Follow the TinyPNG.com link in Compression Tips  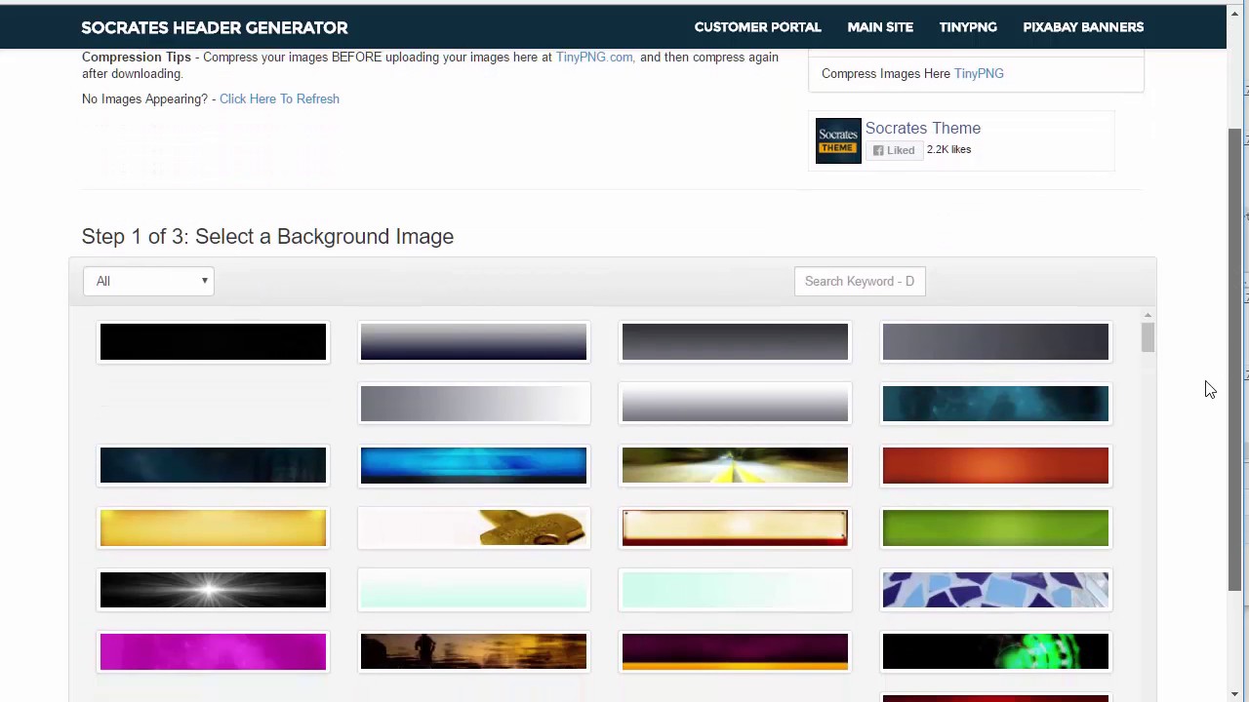coord(595,57)
